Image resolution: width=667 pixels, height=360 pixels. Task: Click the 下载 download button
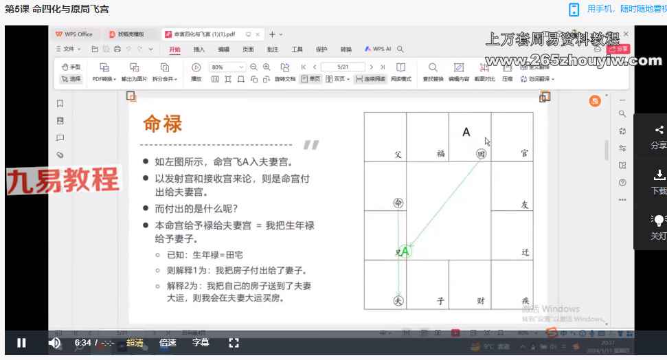pos(659,181)
